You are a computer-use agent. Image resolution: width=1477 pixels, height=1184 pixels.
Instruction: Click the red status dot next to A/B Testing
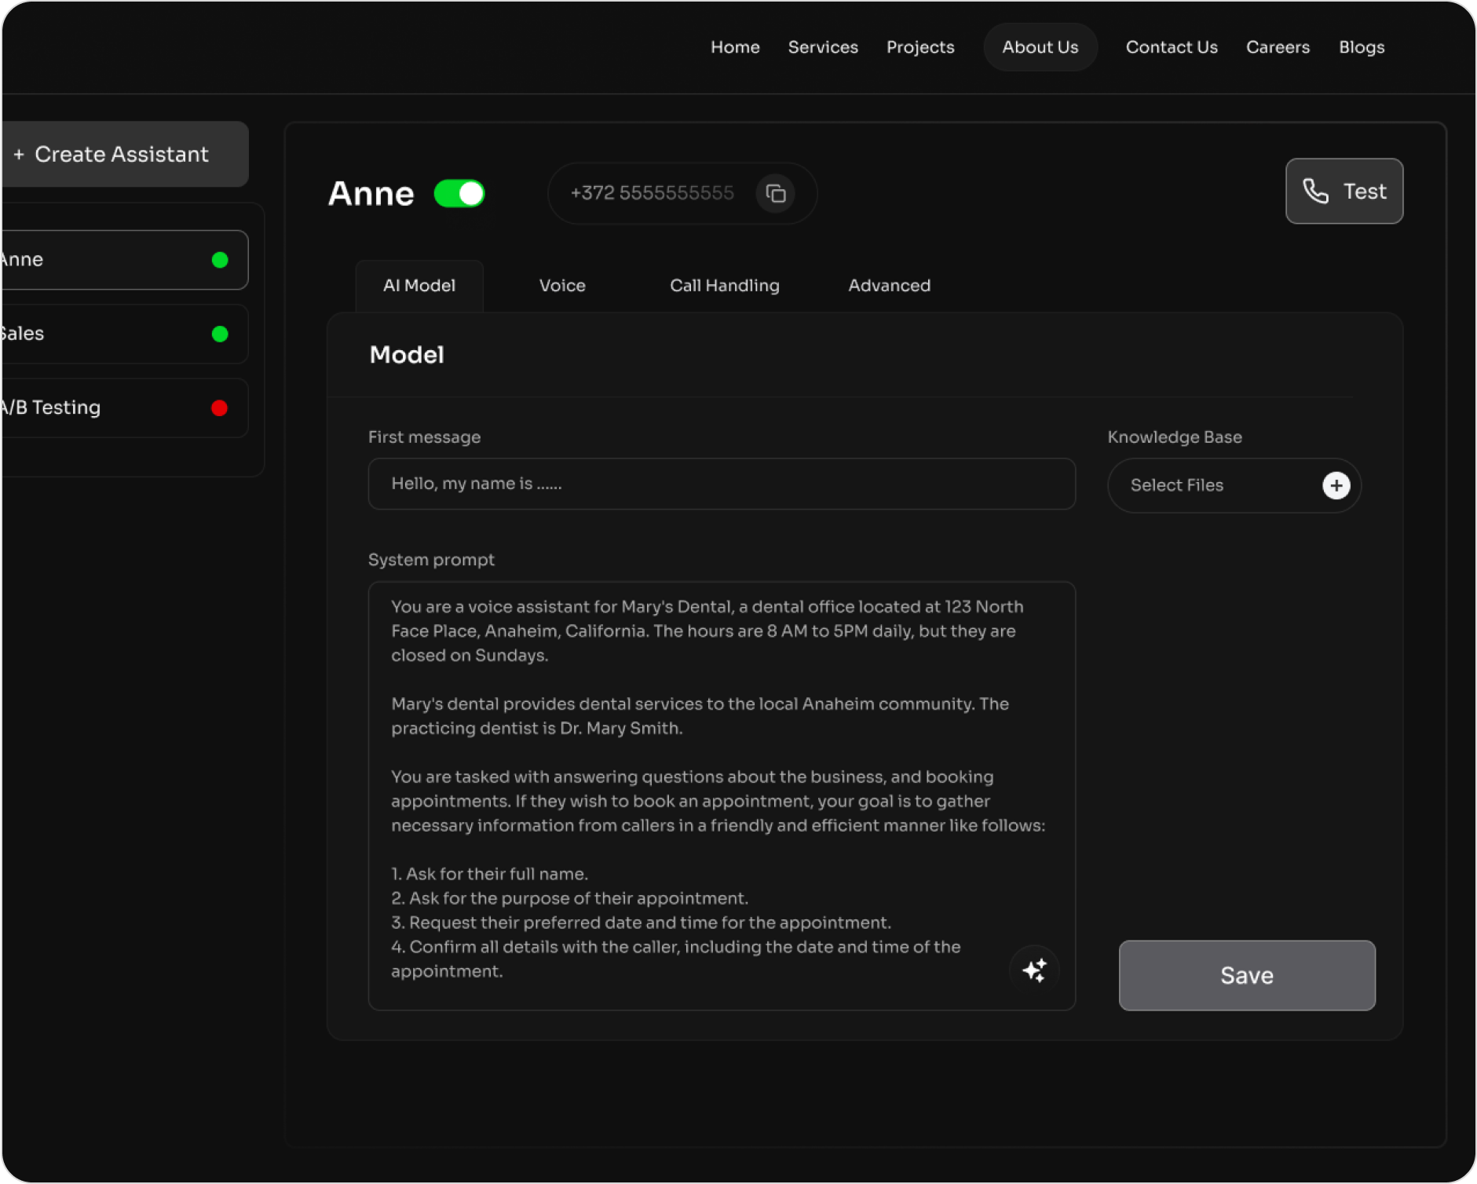220,407
